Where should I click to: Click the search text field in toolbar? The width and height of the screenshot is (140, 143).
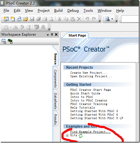[130, 19]
